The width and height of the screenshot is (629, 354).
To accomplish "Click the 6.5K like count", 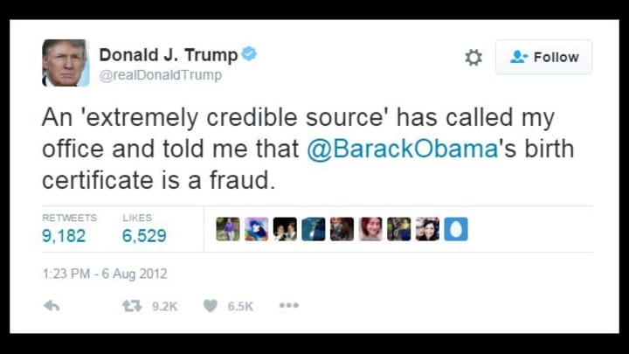I will tap(240, 307).
